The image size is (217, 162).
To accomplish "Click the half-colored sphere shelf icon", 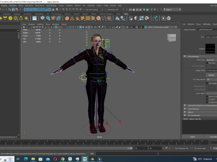I will pyautogui.click(x=136, y=18).
